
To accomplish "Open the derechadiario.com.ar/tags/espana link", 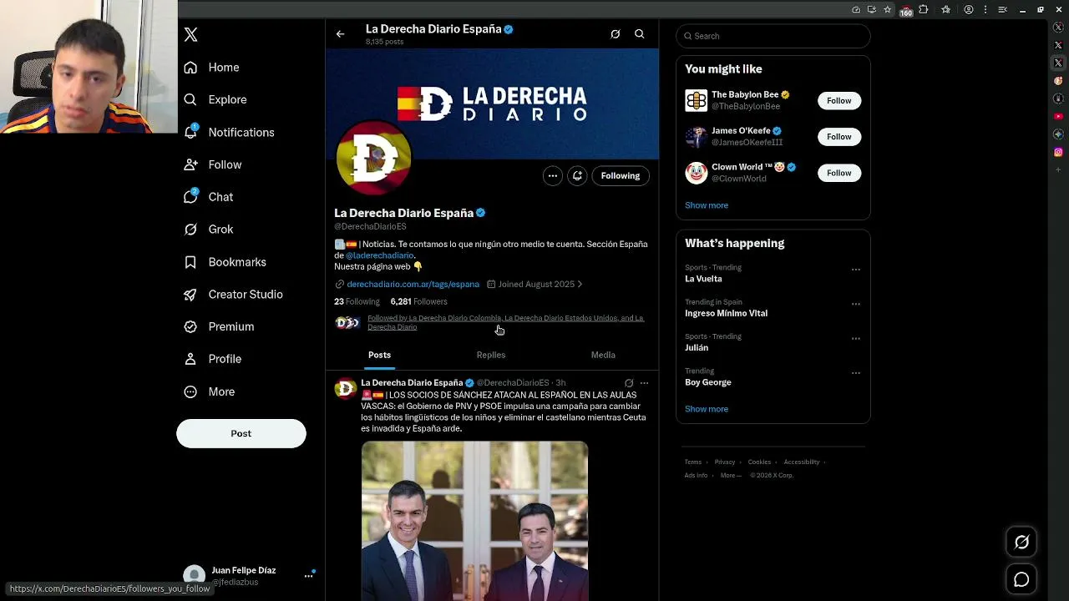I will coord(413,284).
